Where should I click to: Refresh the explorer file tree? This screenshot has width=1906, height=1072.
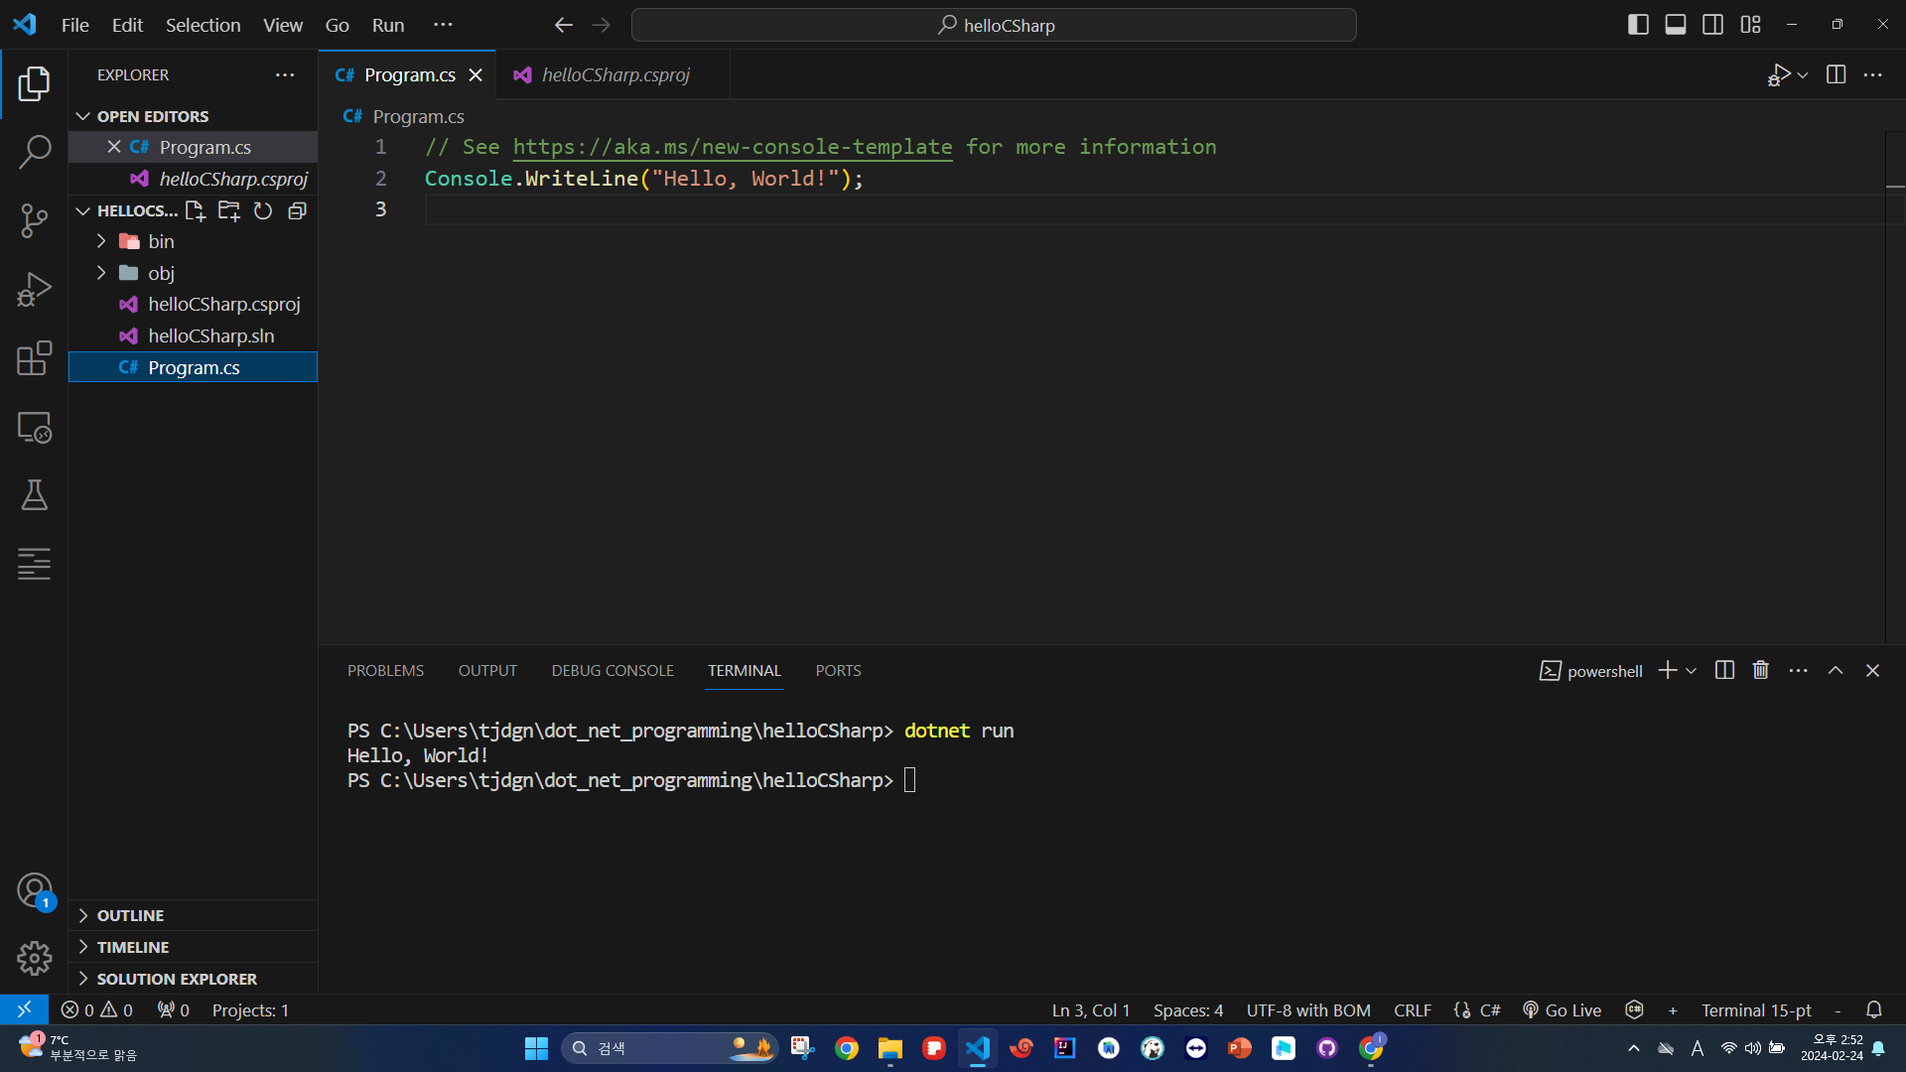point(263,210)
